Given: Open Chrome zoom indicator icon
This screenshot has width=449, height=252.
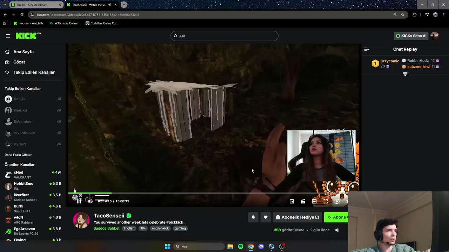Looking at the screenshot, I should point(395,15).
